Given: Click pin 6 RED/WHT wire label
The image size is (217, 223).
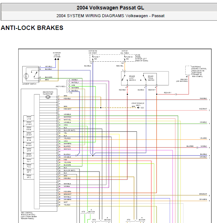Looking at the screenshot, I should click(x=67, y=109).
